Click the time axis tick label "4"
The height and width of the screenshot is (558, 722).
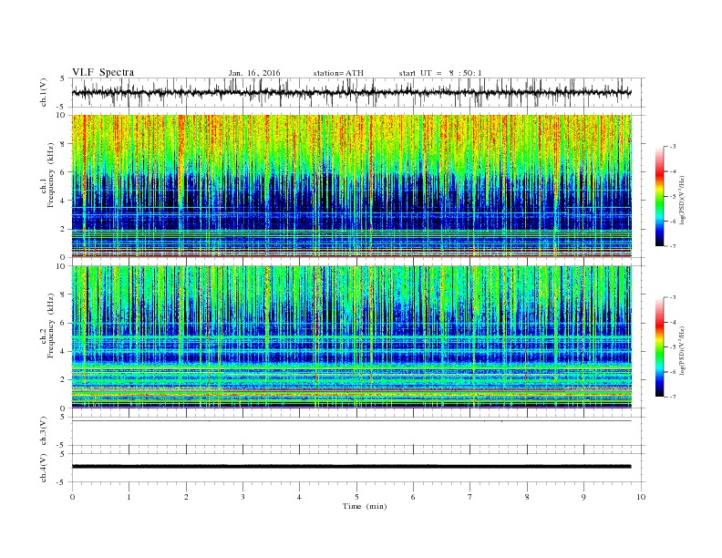[299, 497]
